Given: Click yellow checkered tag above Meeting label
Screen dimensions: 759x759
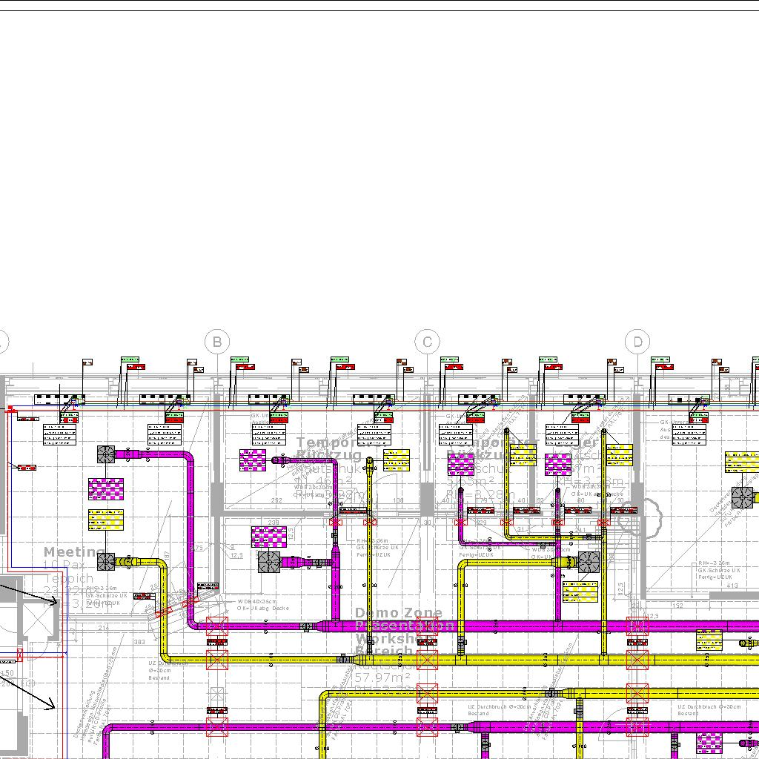Looking at the screenshot, I should (x=106, y=520).
